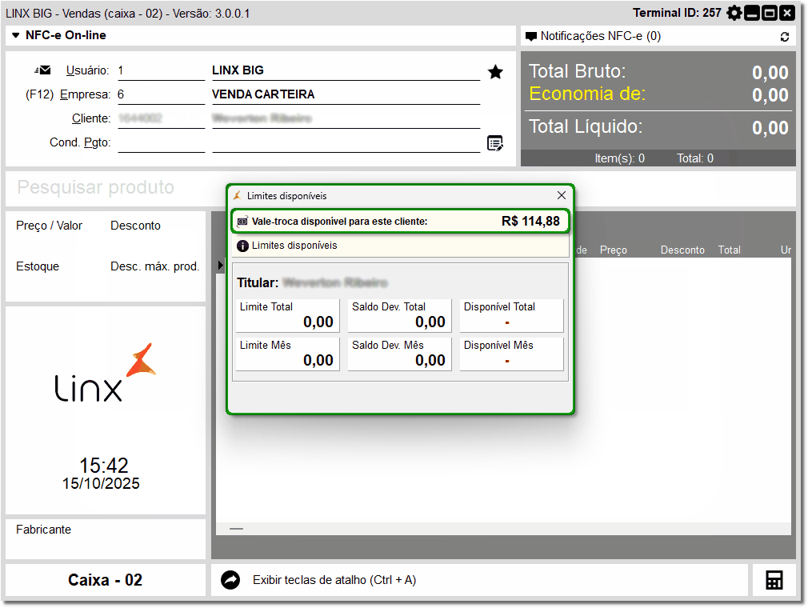Click the Cond. Pgto code field

point(161,142)
